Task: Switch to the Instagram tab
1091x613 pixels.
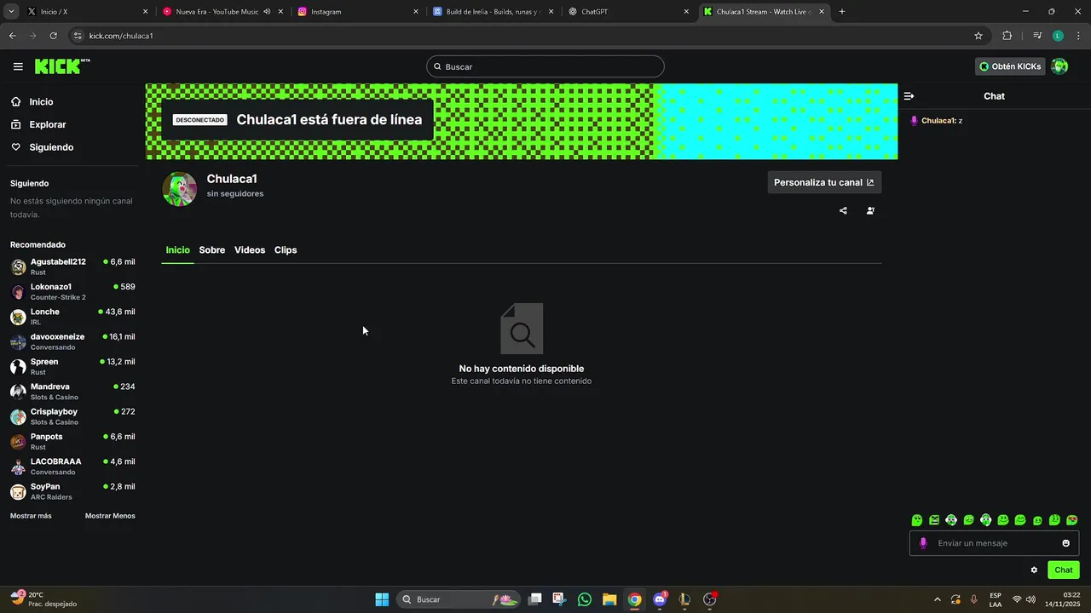Action: (x=357, y=12)
